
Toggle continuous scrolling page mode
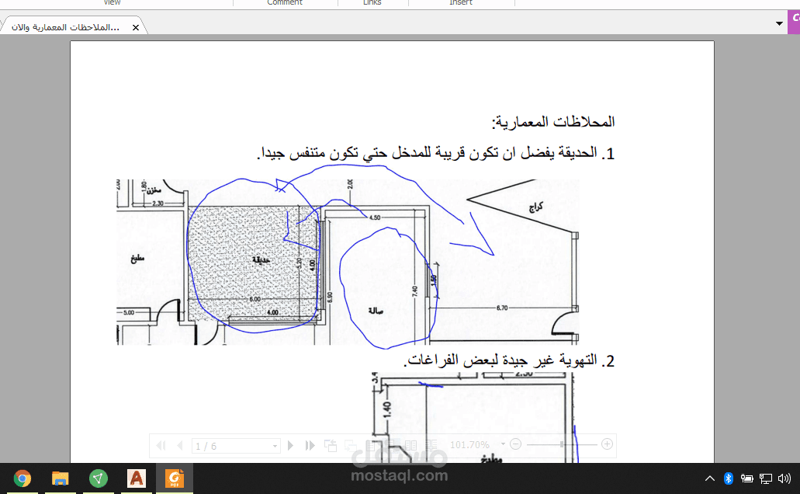[x=391, y=445]
